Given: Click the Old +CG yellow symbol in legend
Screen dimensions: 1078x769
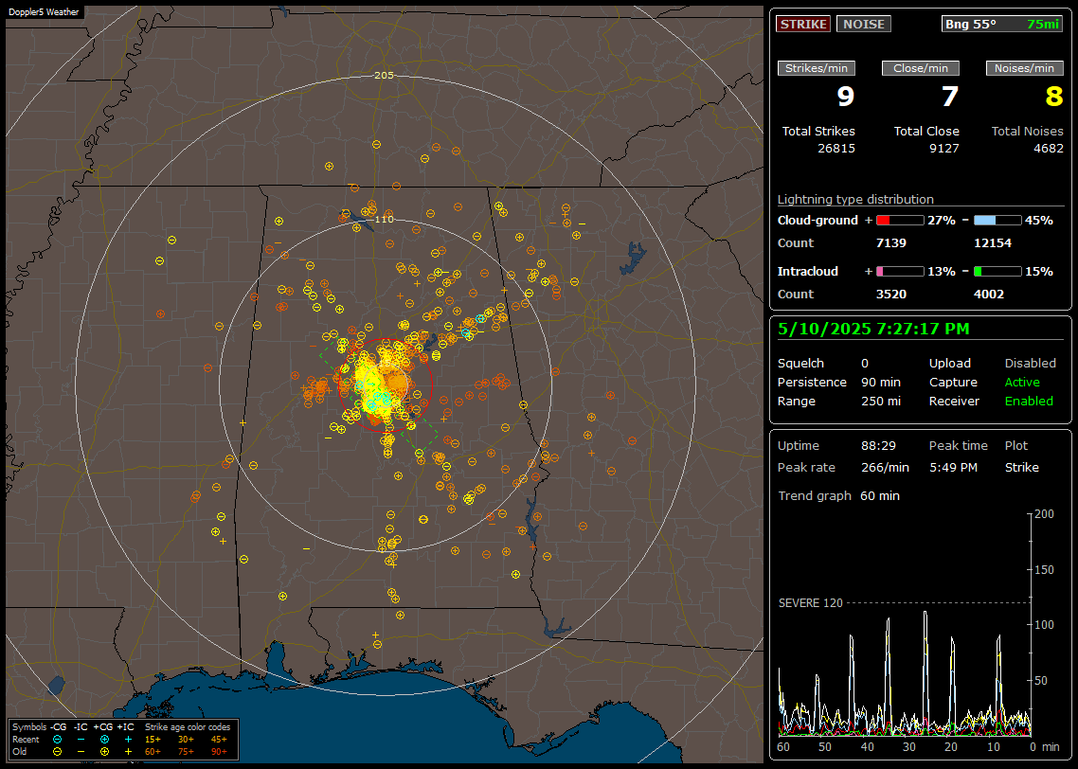Looking at the screenshot, I should tap(104, 752).
